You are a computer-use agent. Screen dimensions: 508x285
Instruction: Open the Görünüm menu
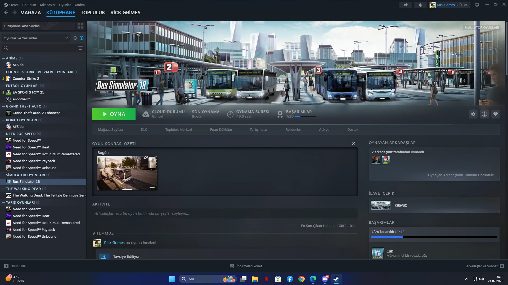coord(29,5)
